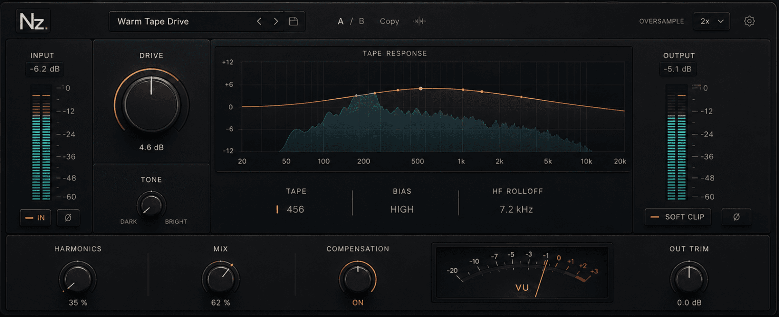The height and width of the screenshot is (317, 779).
Task: Click the BRIGHT label under Tone
Action: (176, 222)
